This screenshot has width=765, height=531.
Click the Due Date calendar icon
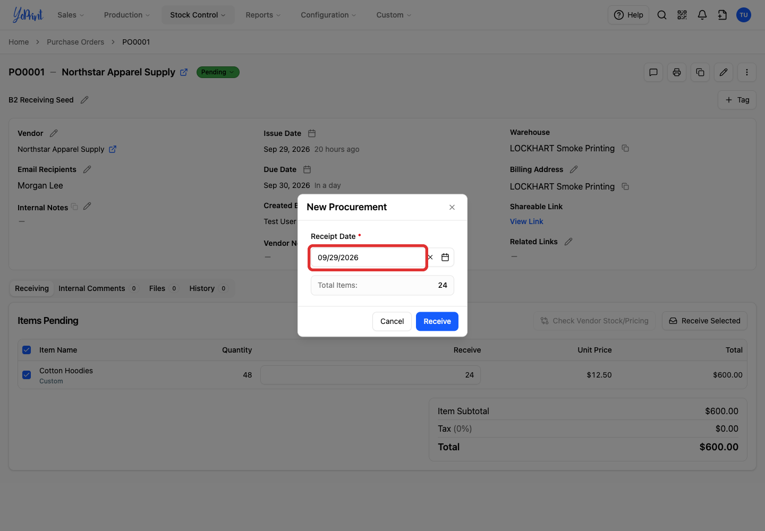pos(307,169)
